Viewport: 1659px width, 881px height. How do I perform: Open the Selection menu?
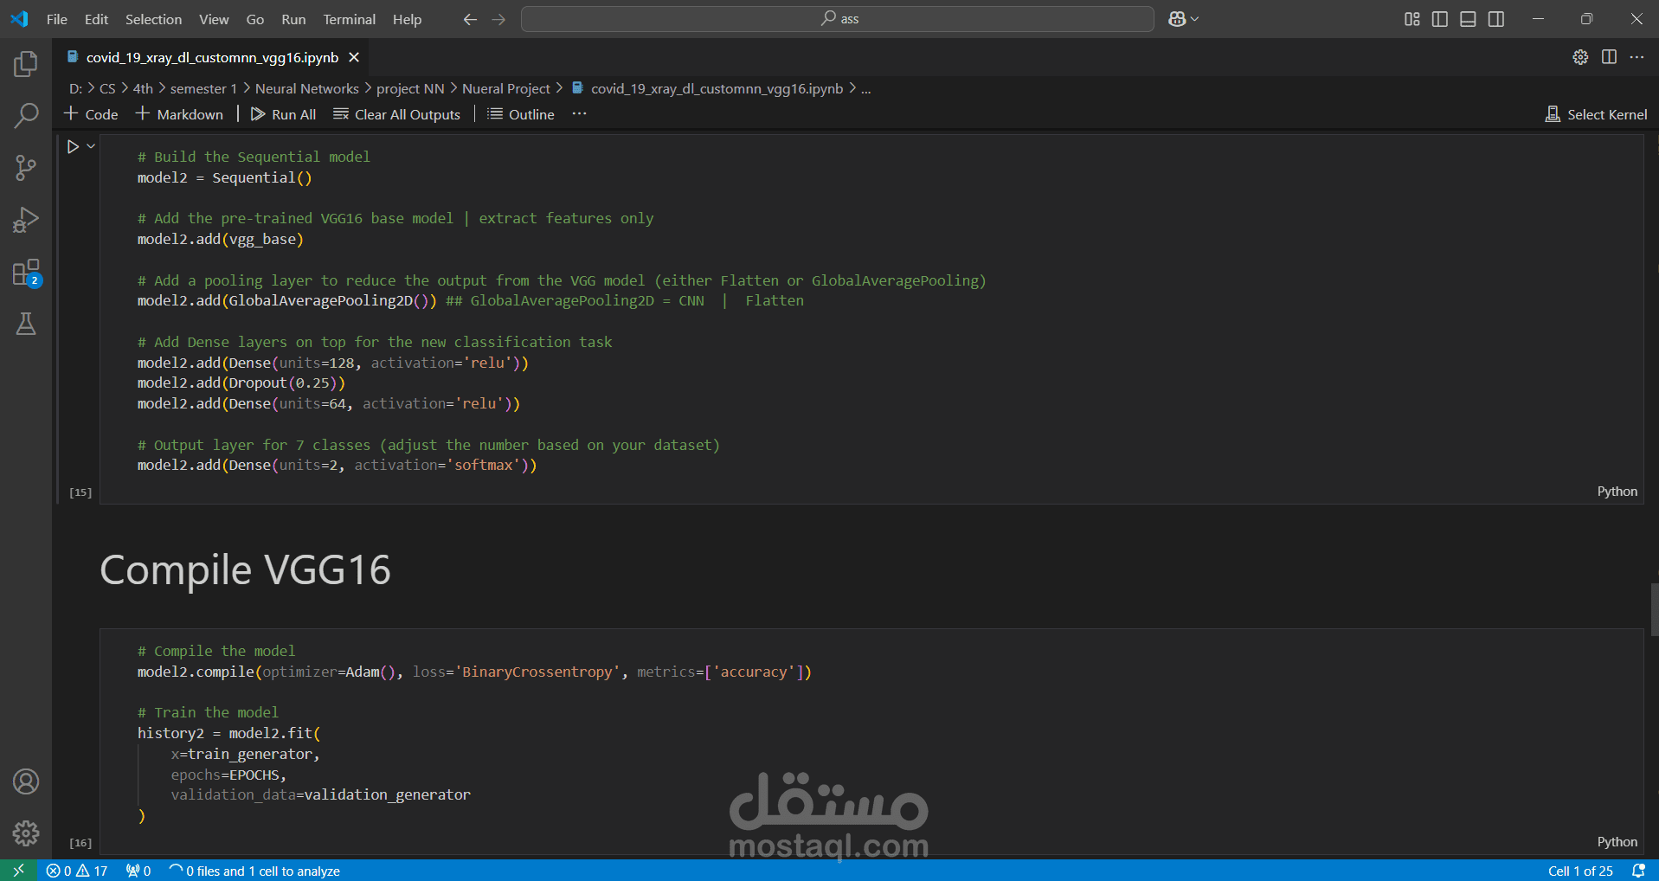[x=153, y=19]
